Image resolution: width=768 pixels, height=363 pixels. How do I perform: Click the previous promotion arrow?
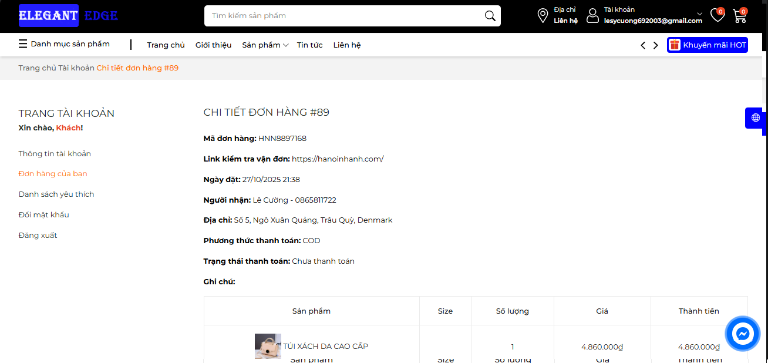(643, 45)
